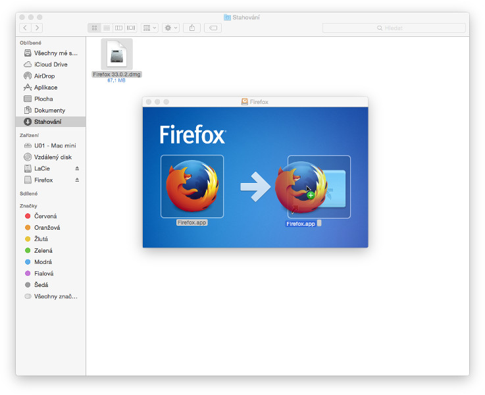Image resolution: width=485 pixels, height=395 pixels.
Task: Open the gear Action menu
Action: (170, 28)
